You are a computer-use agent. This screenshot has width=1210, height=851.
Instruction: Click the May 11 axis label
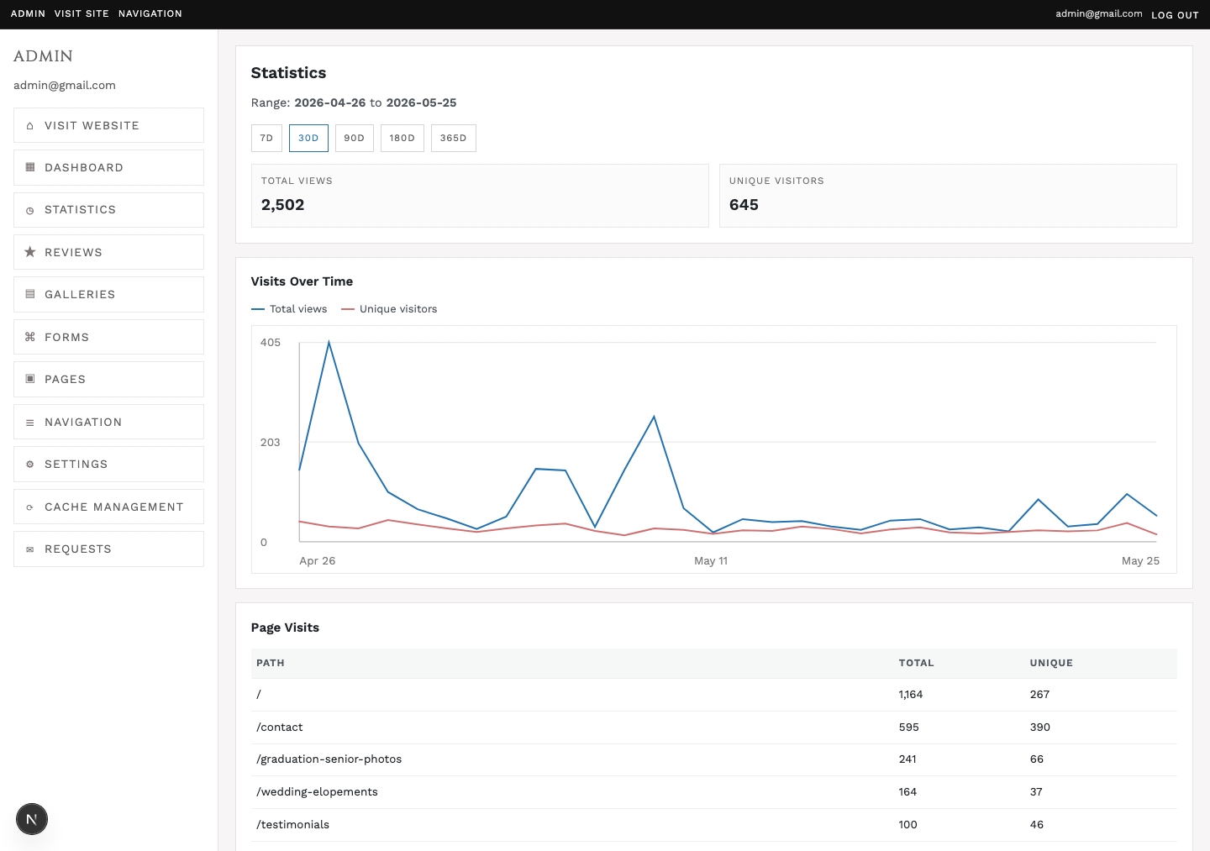pos(711,561)
